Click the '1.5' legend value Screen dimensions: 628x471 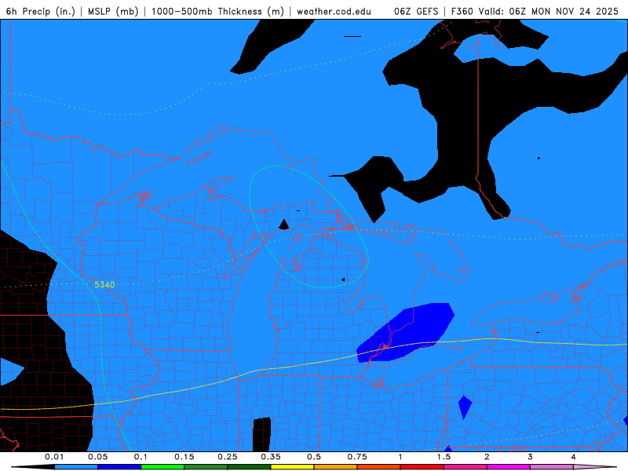(444, 457)
